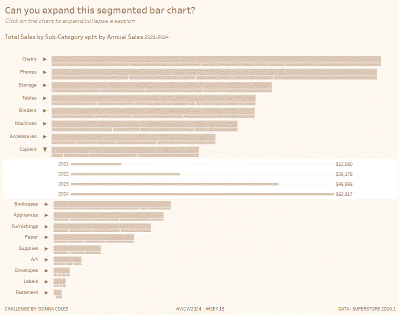Expand the Bookcases arrow icon

coord(46,204)
